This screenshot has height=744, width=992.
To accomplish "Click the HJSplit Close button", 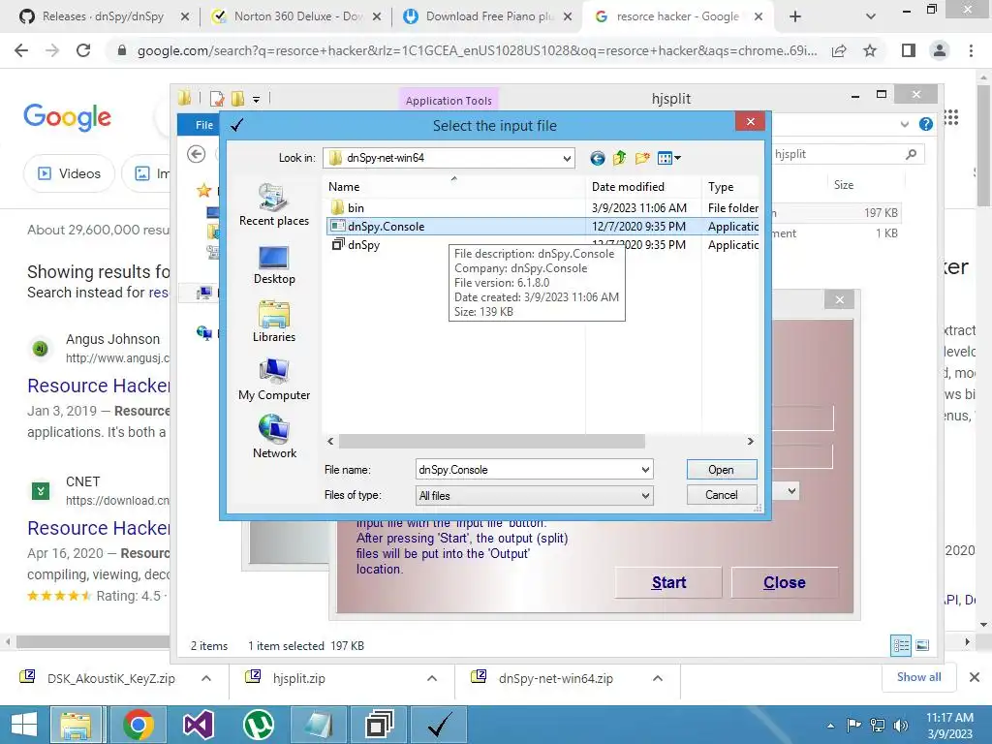I will tap(785, 582).
